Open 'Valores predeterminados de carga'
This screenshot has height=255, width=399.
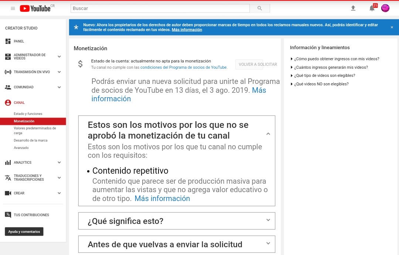point(35,130)
